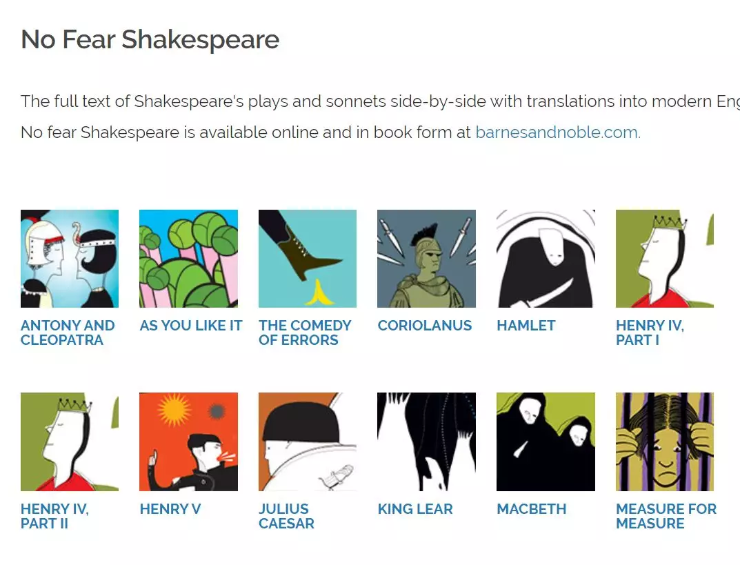Select the Julius Caesar cover image
This screenshot has width=740, height=565.
click(x=308, y=442)
